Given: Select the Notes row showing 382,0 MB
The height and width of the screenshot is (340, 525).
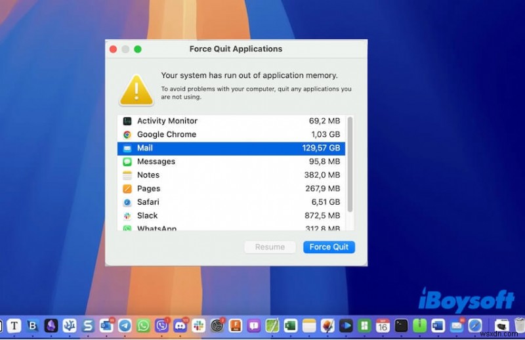Looking at the screenshot, I should (231, 175).
